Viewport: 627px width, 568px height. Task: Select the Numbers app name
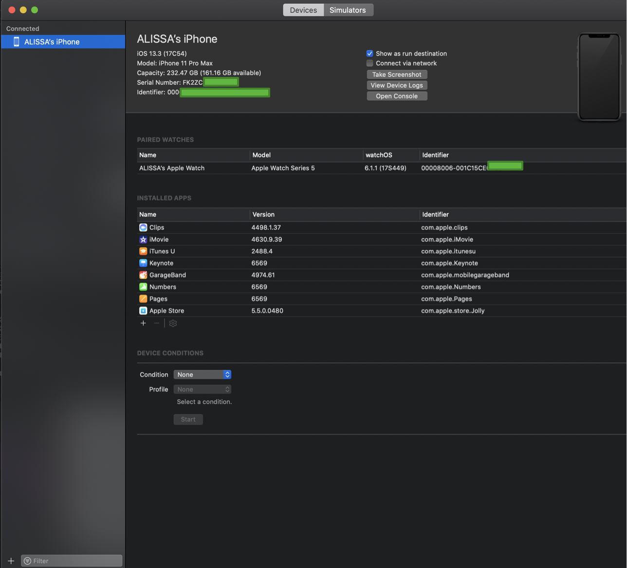pos(163,287)
